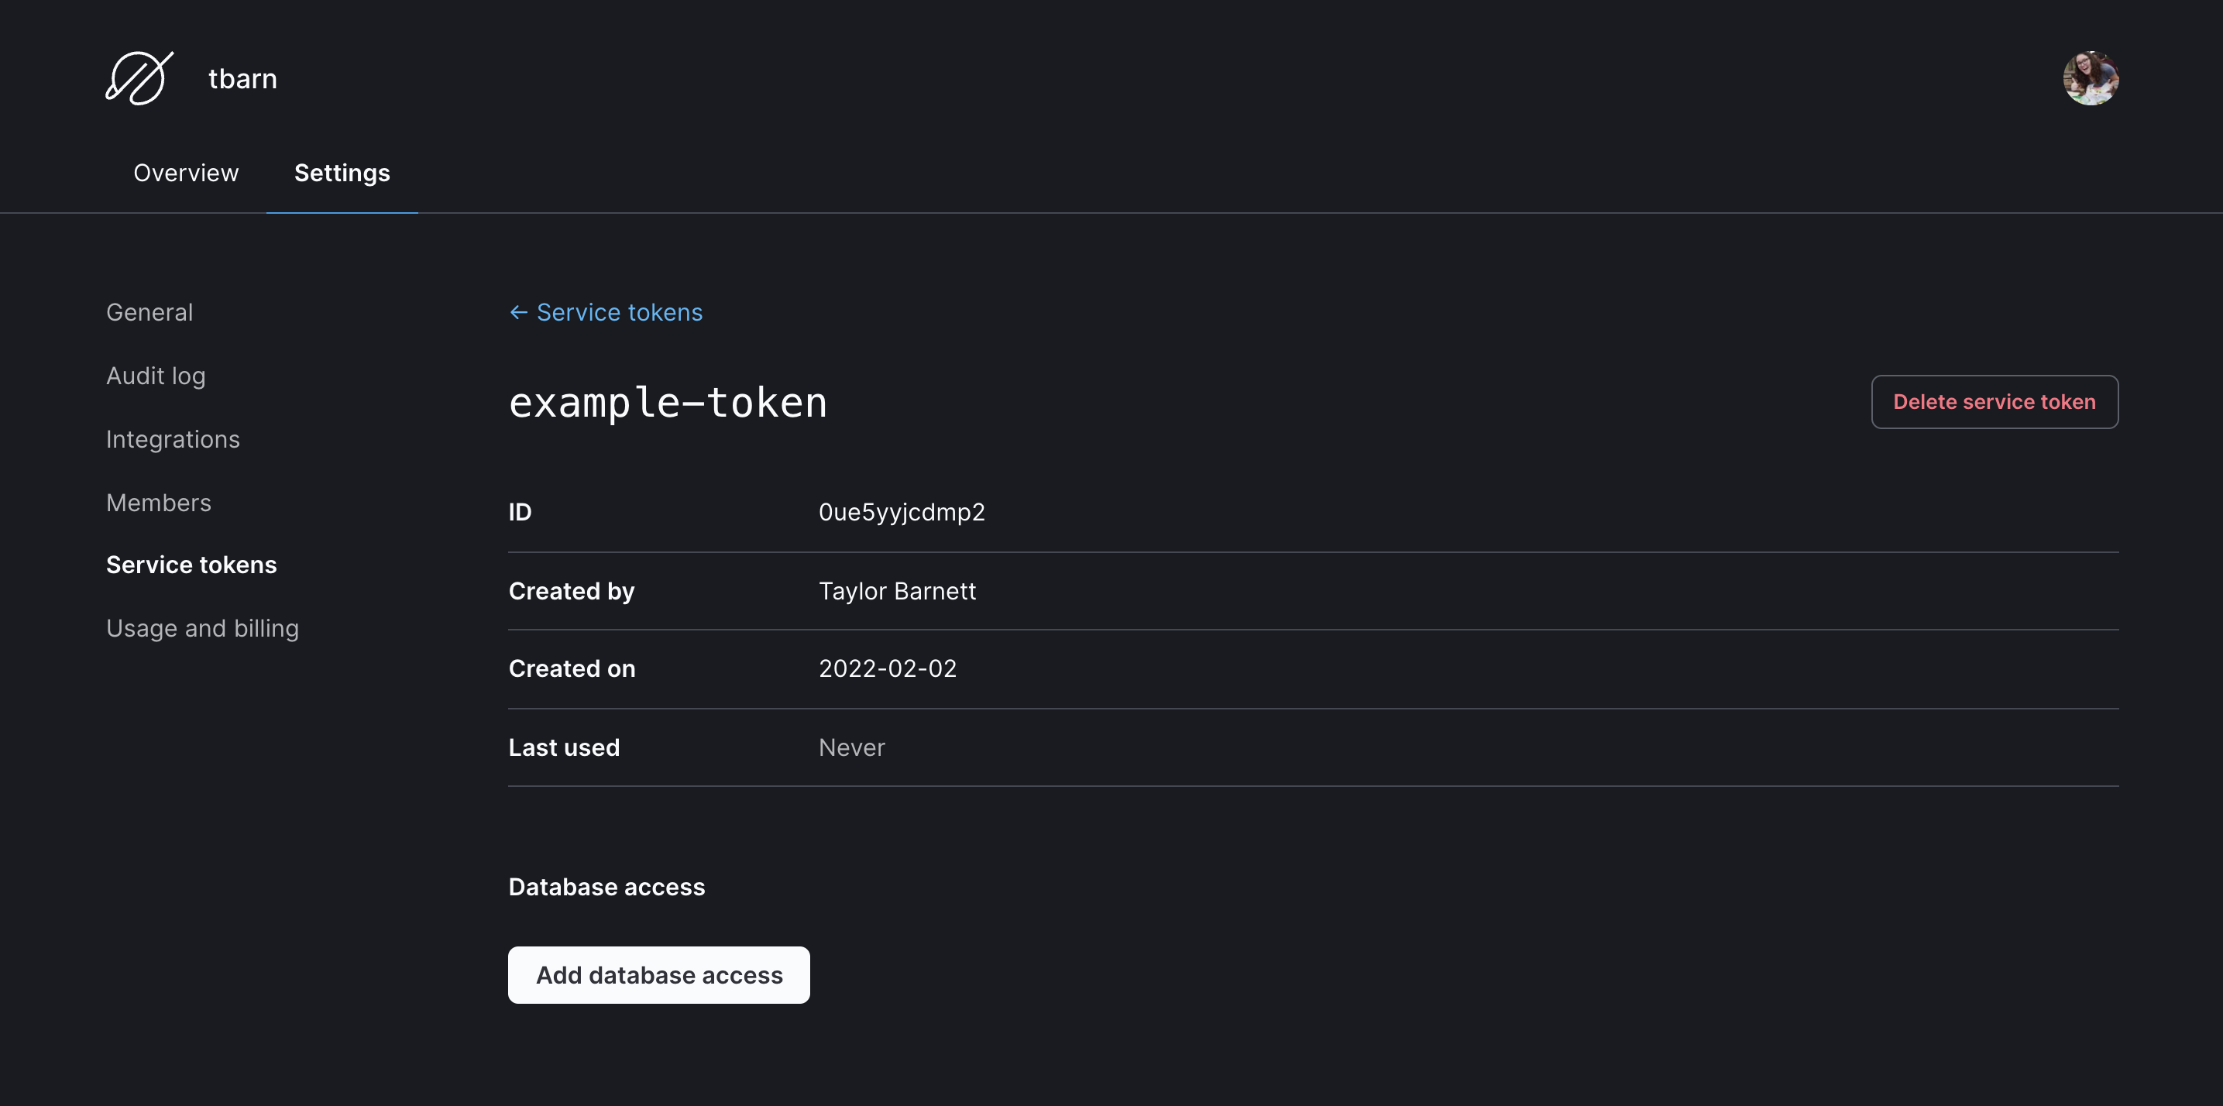Click Delete service token button
The height and width of the screenshot is (1106, 2223).
[1995, 401]
